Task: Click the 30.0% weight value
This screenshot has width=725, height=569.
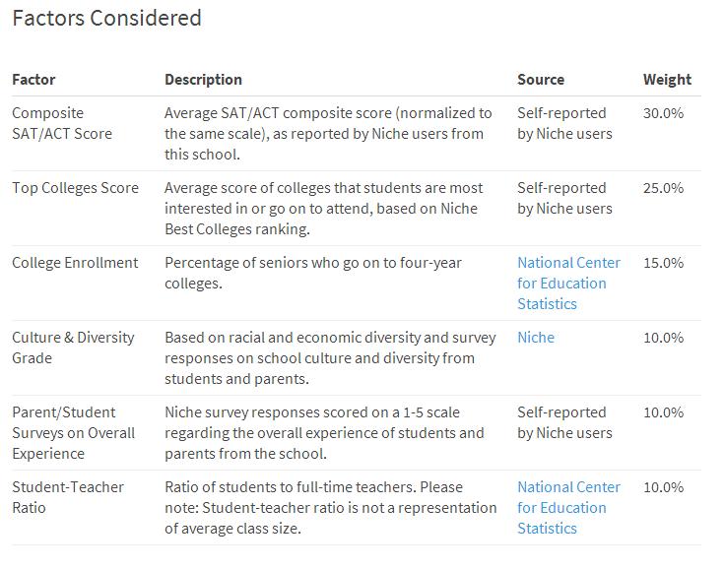Action: click(663, 113)
